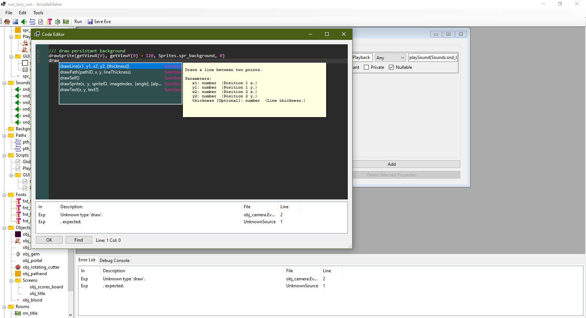Click the Code Editor window title icon
Screen dimensions: 586x318
[37, 34]
